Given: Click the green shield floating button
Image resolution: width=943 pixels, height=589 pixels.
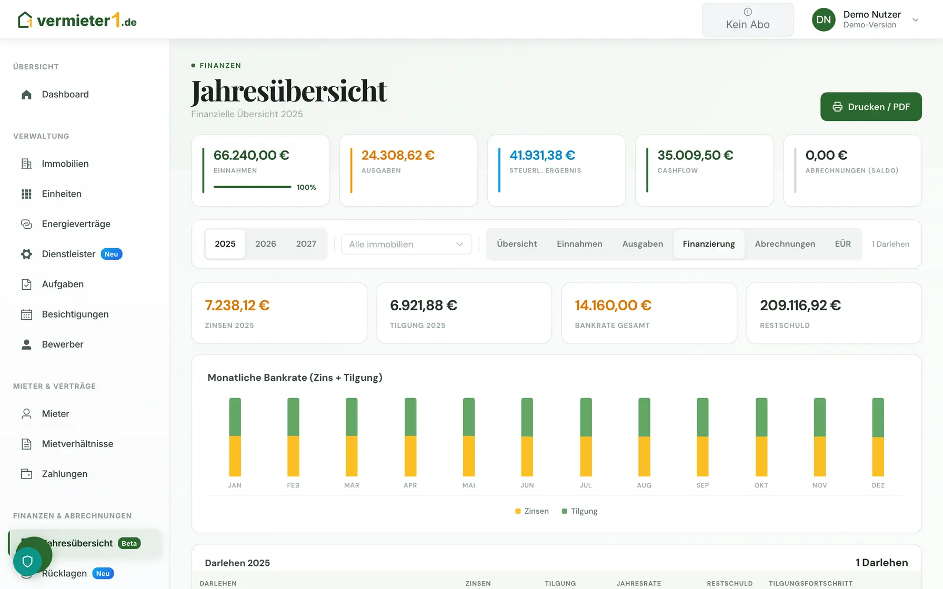Looking at the screenshot, I should tap(27, 561).
